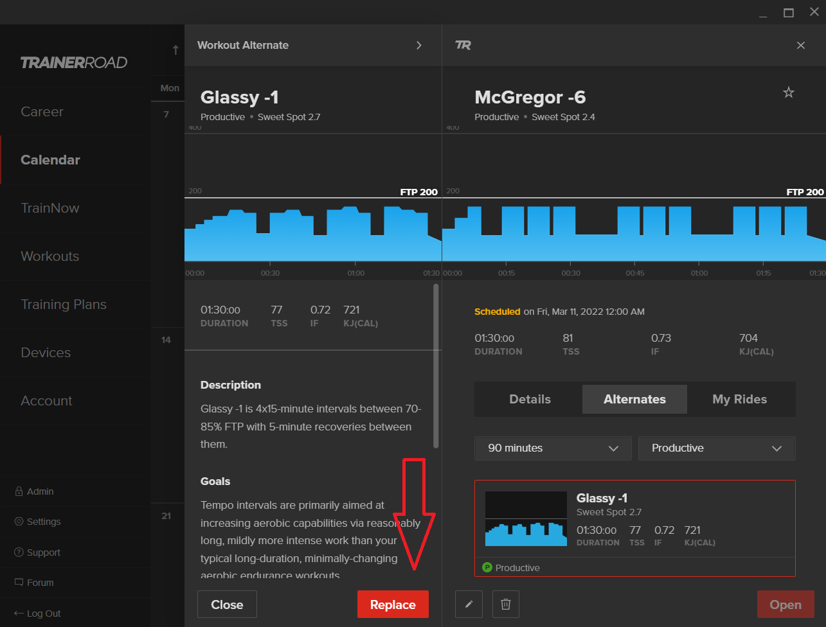Click the Close button
Screen dimensions: 826x627
click(227, 605)
